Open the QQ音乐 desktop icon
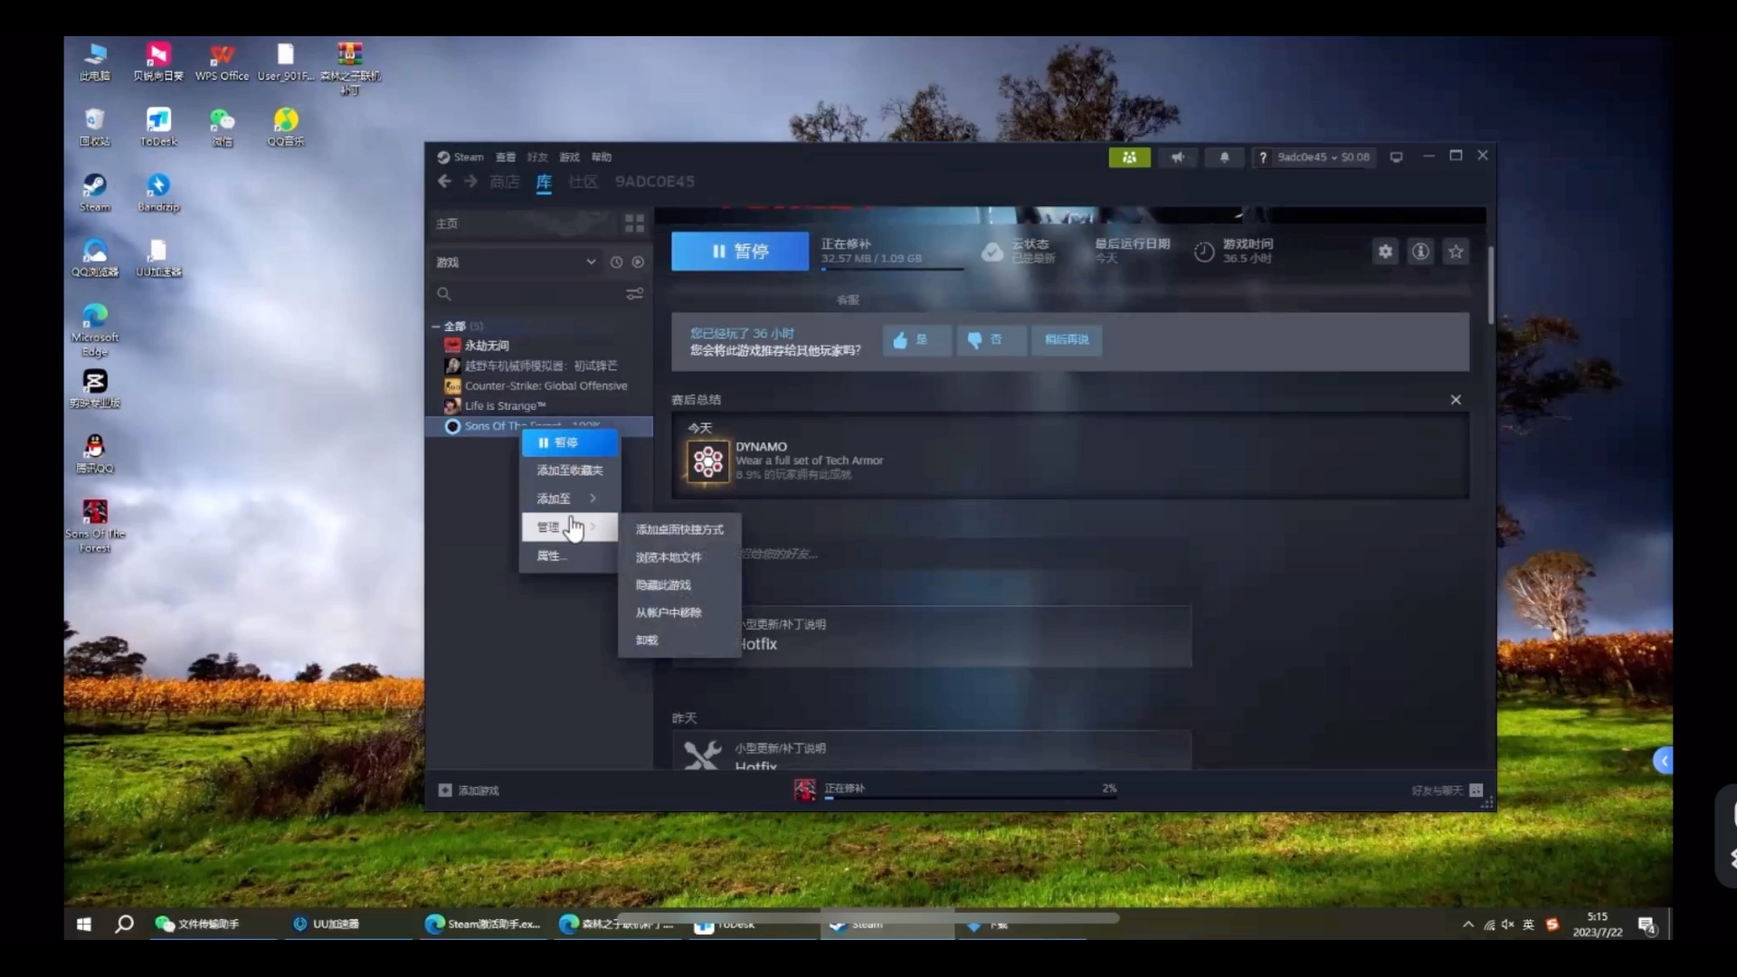This screenshot has width=1737, height=977. [286, 128]
